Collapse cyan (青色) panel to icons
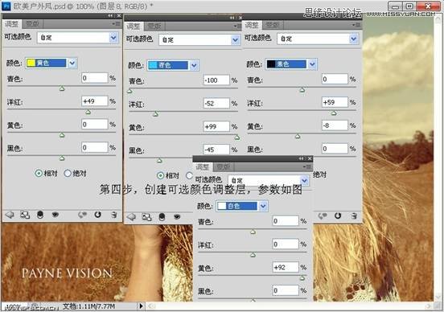This screenshot has width=444, height=312. click(232, 18)
